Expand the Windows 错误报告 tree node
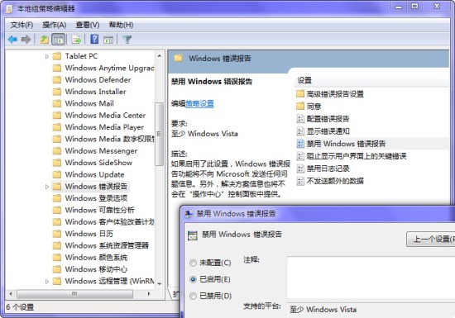Screen dimensions: 455x318 tap(46, 187)
